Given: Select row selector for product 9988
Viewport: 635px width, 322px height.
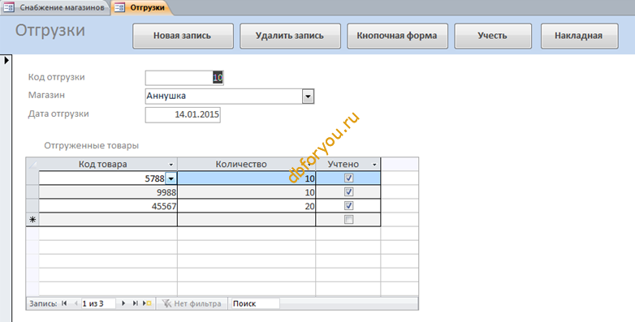Looking at the screenshot, I should (32, 192).
